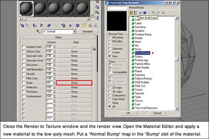The height and width of the screenshot is (139, 209).
Task: Select Normal Bump in the map list
Action: (x=142, y=53)
